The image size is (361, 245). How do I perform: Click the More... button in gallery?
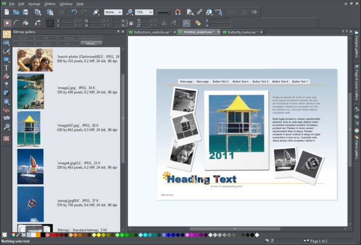coord(91,43)
